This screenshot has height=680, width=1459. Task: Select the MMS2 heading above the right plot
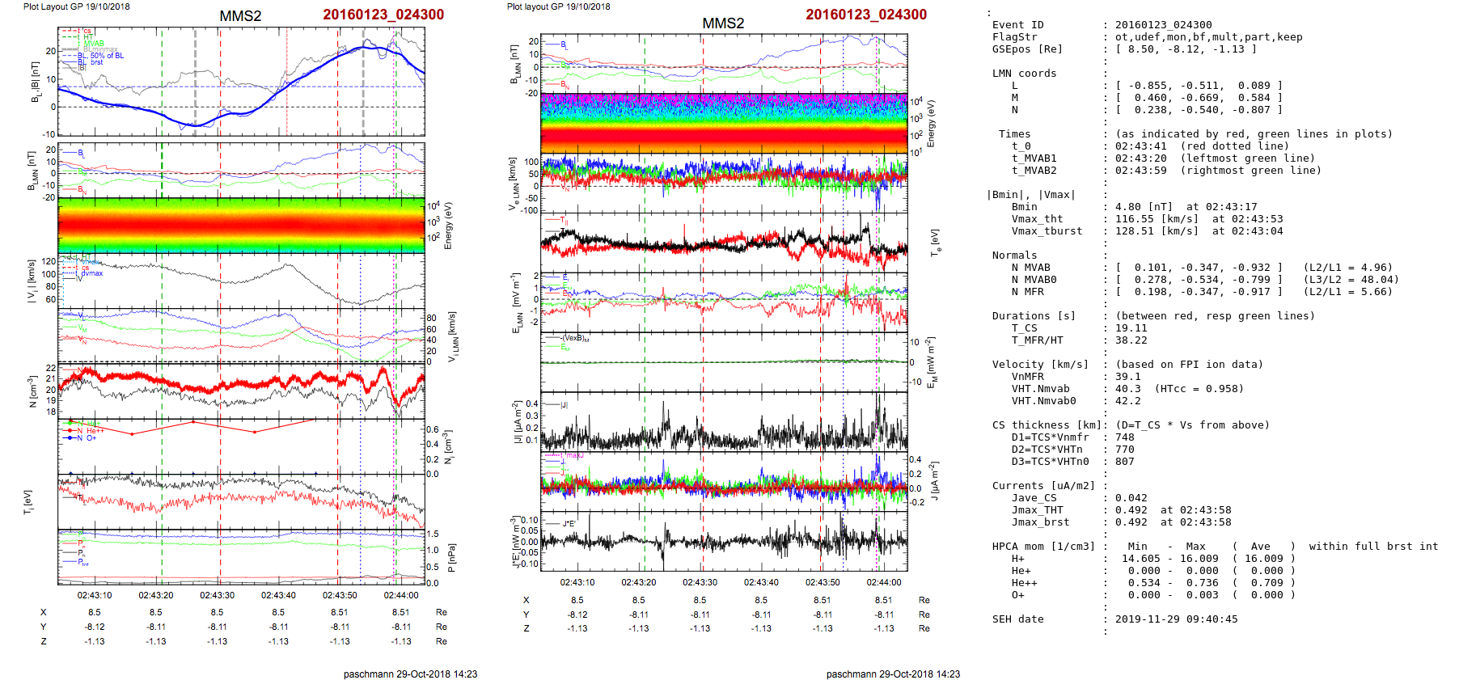pyautogui.click(x=723, y=23)
